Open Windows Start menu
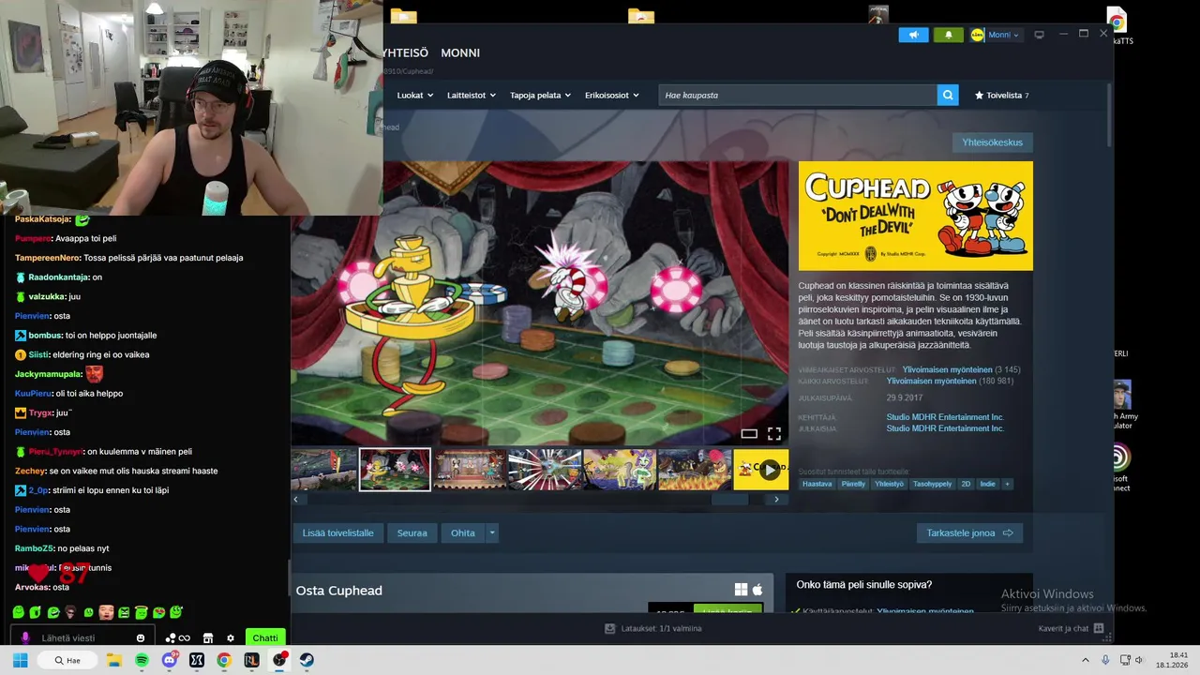1200x675 pixels. [x=20, y=660]
